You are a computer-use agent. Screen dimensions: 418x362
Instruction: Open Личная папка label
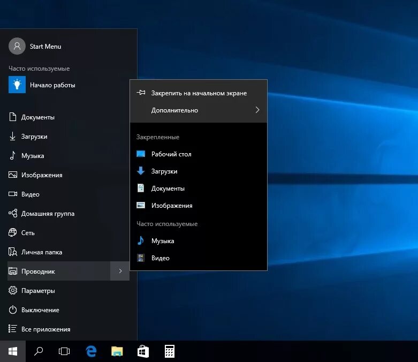[x=42, y=252]
